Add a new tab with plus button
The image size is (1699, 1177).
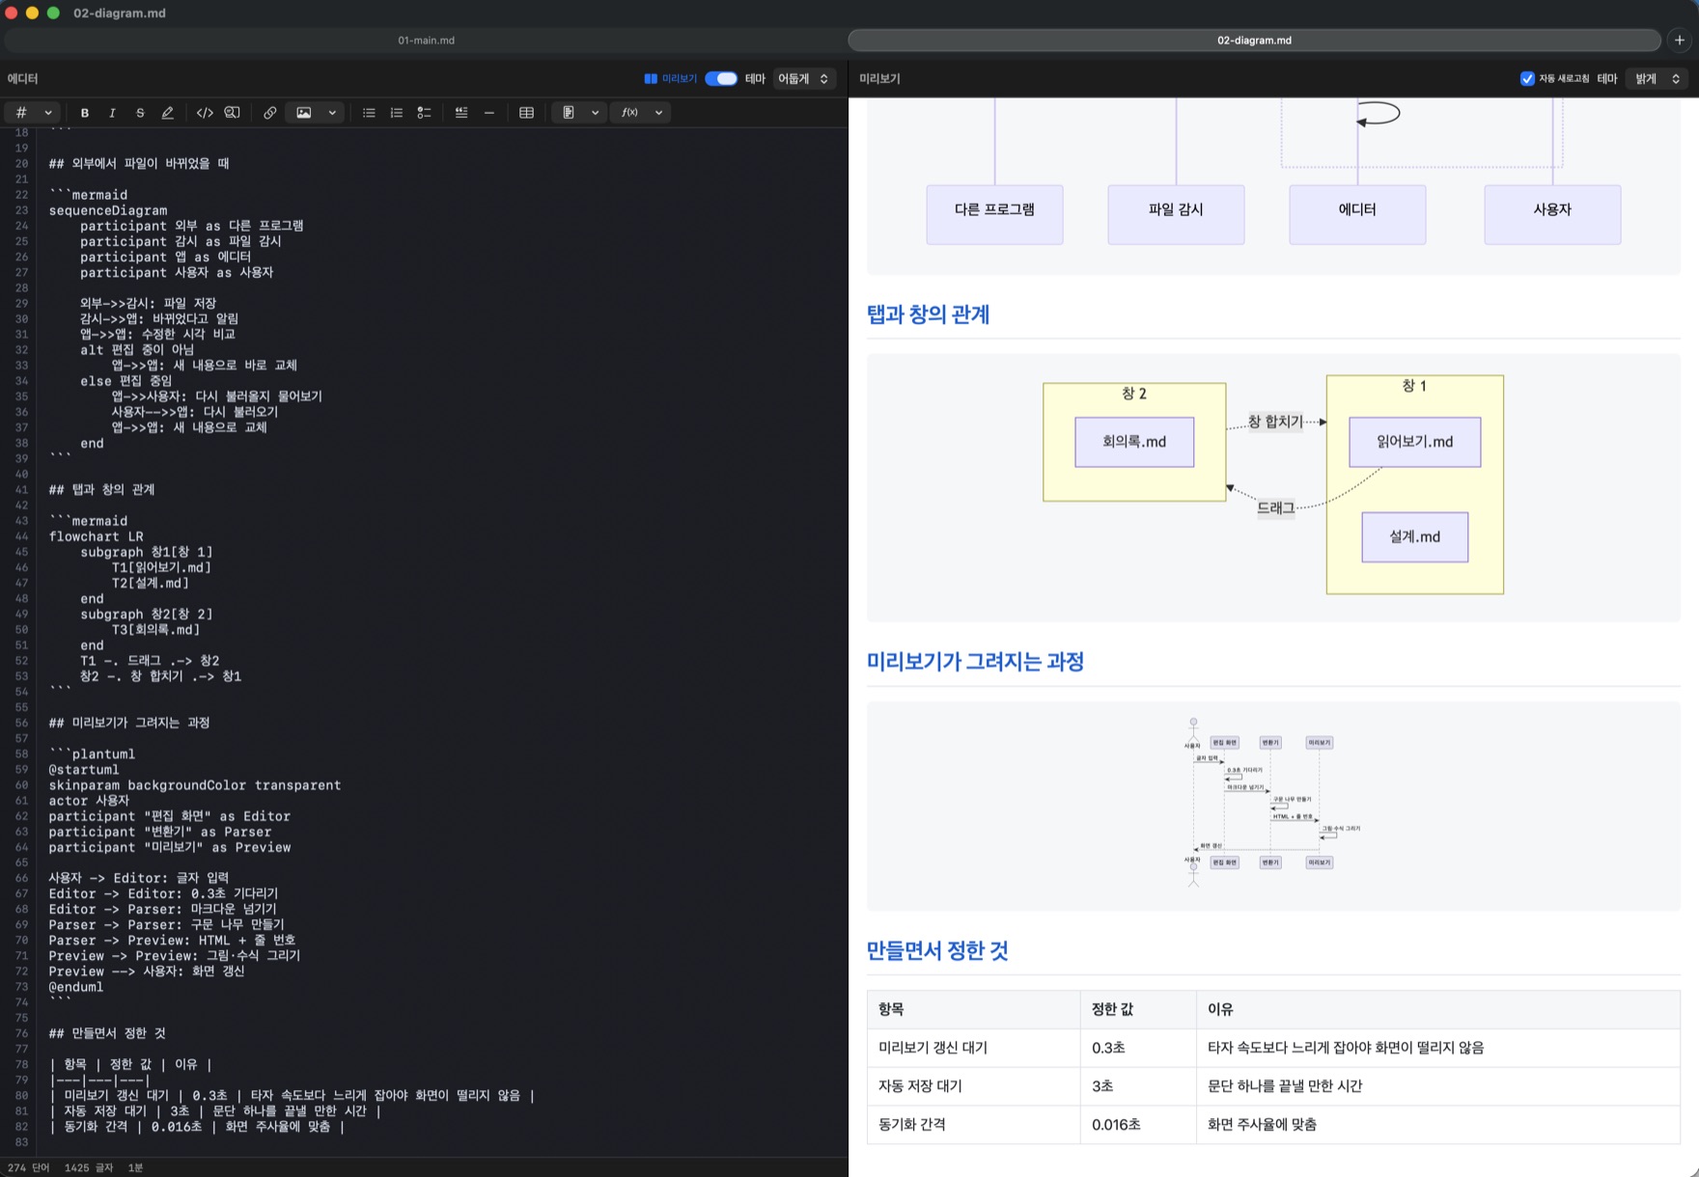(x=1680, y=41)
